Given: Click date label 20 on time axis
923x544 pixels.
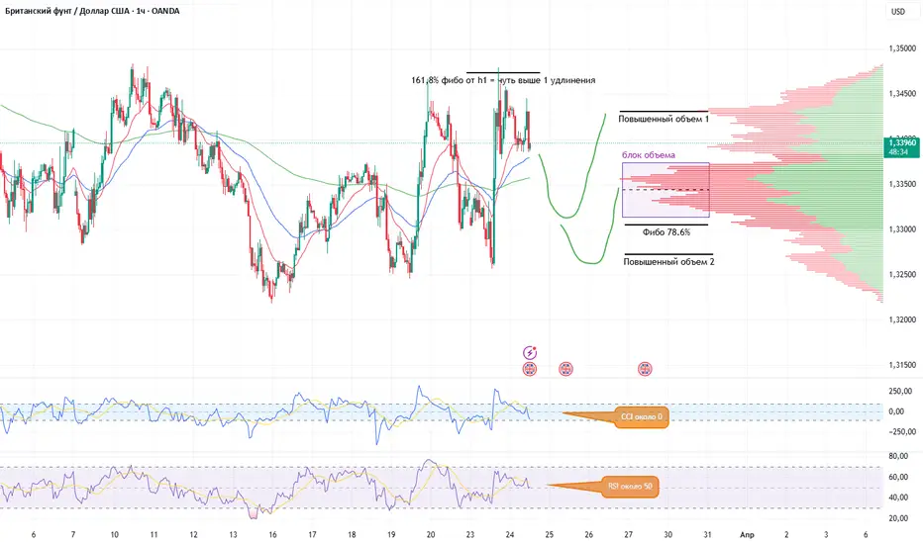Looking at the screenshot, I should (x=431, y=534).
